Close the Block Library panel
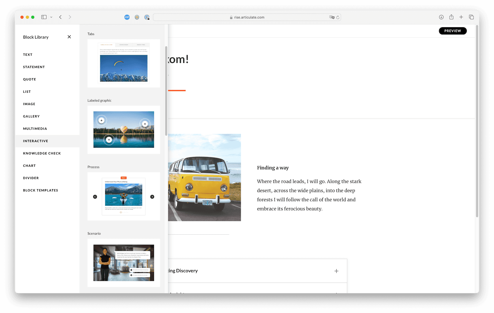Screen dimensions: 494x313 point(69,37)
